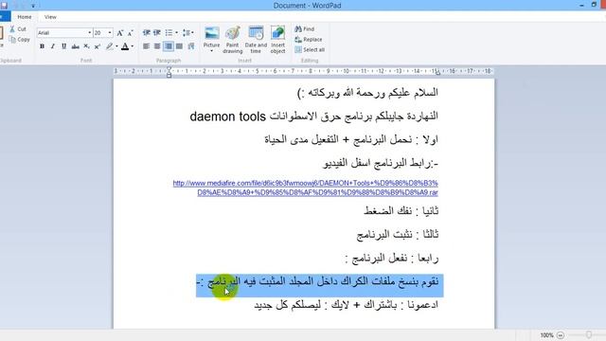The image size is (606, 341).
Task: Open the blue File menu button
Action: pos(5,17)
